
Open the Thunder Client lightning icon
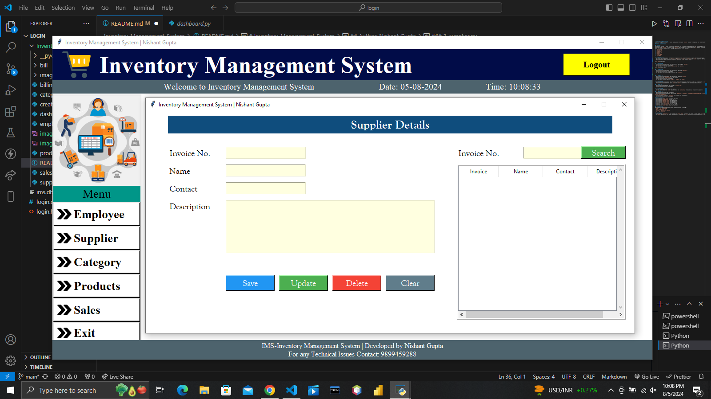(11, 154)
